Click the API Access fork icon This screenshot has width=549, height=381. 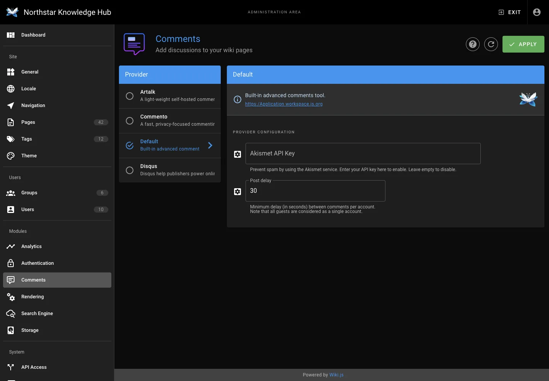pos(11,367)
